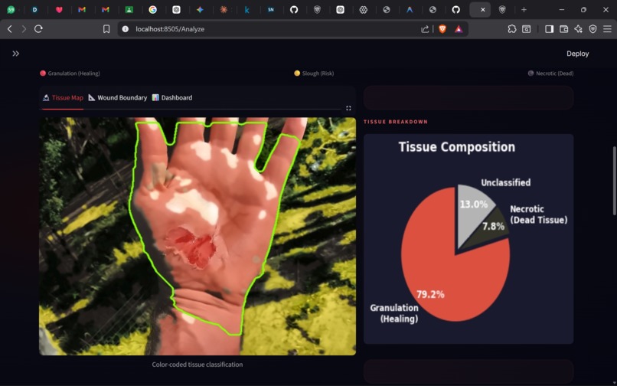Switch to the Google G tab

(x=152, y=10)
